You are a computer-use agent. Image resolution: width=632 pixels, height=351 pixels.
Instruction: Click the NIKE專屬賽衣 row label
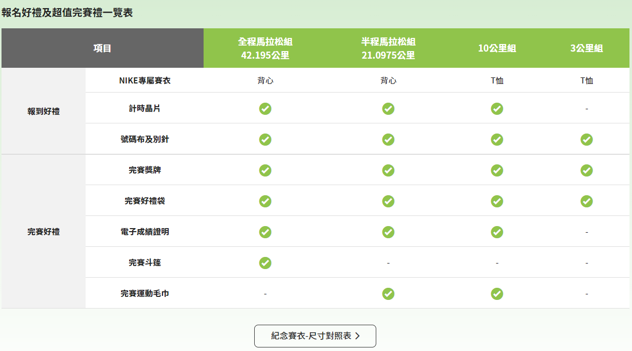tap(145, 80)
